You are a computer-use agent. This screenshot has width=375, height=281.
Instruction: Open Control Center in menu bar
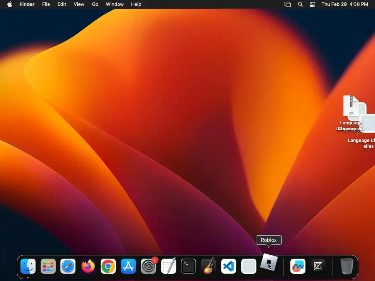tap(312, 4)
